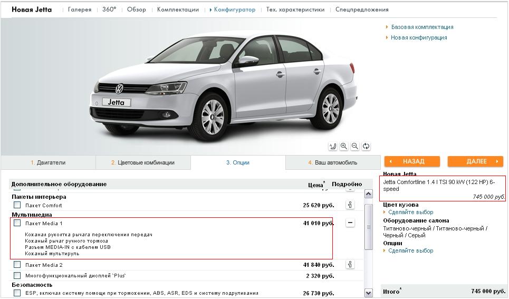Image resolution: width=509 pixels, height=299 pixels.
Task: Start a Новая конфигурация
Action: click(419, 37)
